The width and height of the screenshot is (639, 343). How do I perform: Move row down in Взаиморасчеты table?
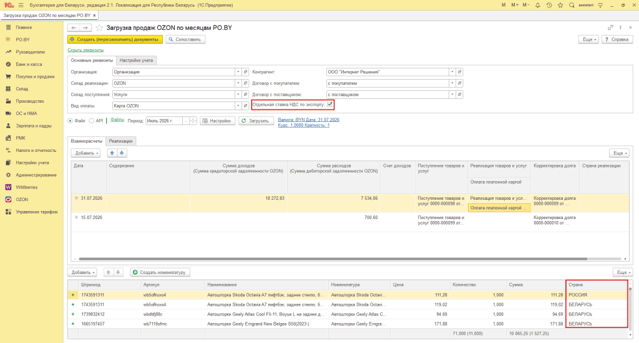122,153
